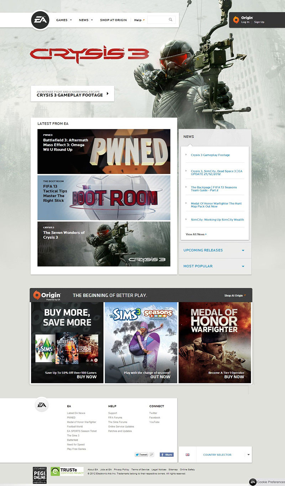Click the Shop At Origin nav link
This screenshot has width=285, height=486.
tap(113, 20)
